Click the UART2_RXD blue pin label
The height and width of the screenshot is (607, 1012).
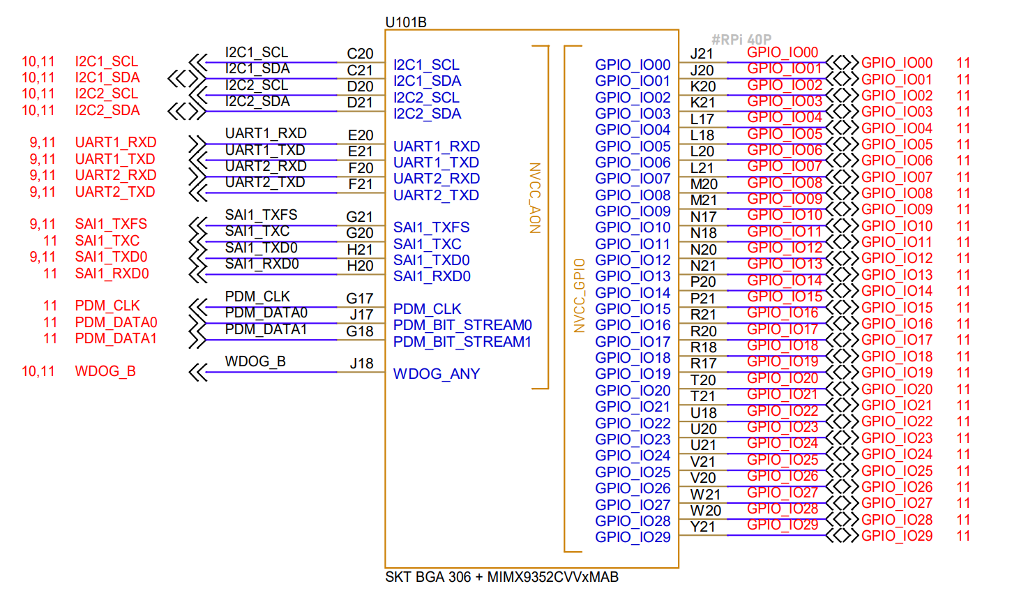click(x=437, y=179)
